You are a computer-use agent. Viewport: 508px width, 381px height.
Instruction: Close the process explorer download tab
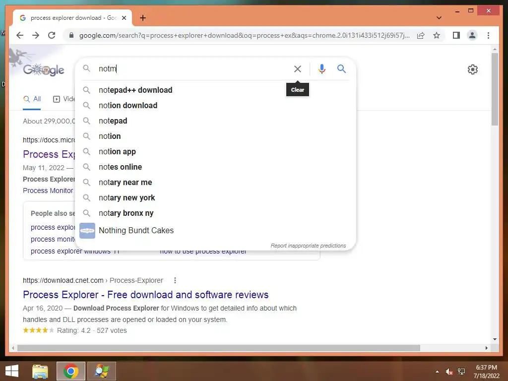tap(124, 18)
